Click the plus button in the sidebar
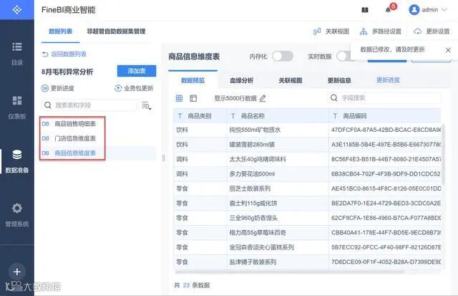Viewport: 458px width, 296px height. [17, 272]
